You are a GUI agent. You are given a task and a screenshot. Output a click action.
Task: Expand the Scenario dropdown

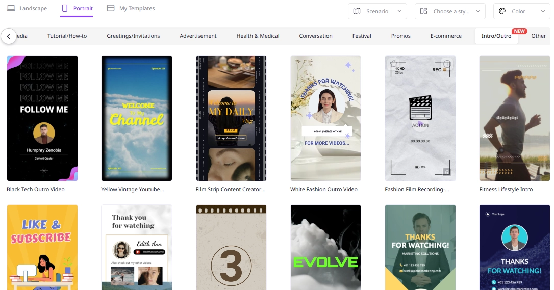[x=399, y=11]
